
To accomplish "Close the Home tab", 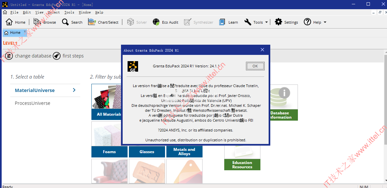I will point(25,31).
